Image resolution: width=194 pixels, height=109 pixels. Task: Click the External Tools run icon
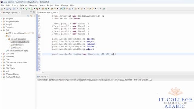pos(37,9)
